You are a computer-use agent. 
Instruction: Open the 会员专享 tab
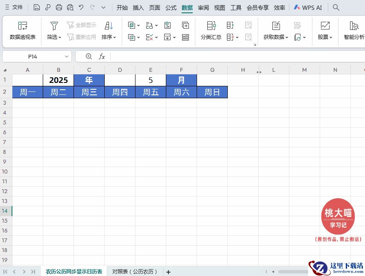pos(258,8)
